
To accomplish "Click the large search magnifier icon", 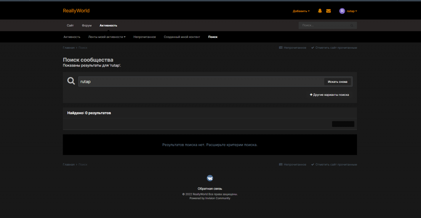I will pos(71,81).
